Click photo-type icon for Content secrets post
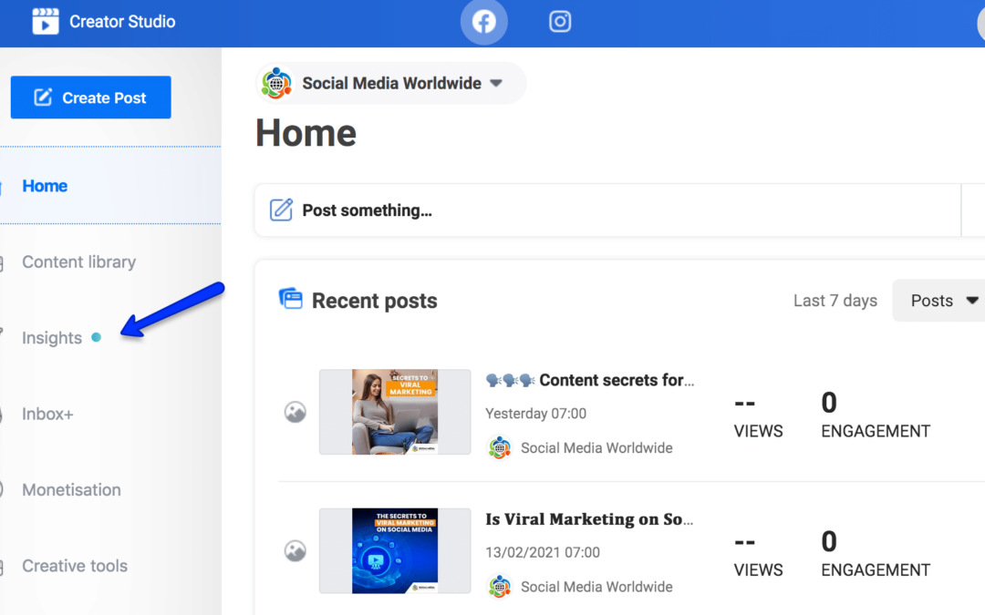The image size is (985, 615). (x=295, y=412)
